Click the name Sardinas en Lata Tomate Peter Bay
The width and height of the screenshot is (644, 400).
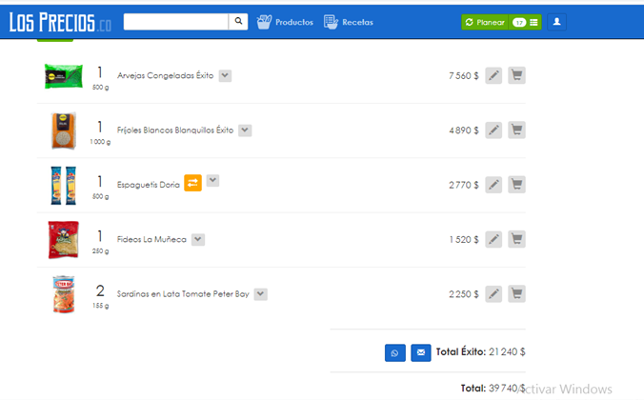tap(183, 294)
